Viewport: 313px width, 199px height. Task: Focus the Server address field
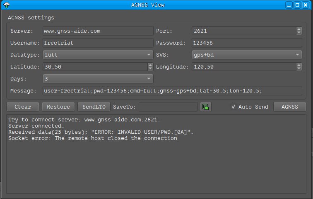point(98,31)
